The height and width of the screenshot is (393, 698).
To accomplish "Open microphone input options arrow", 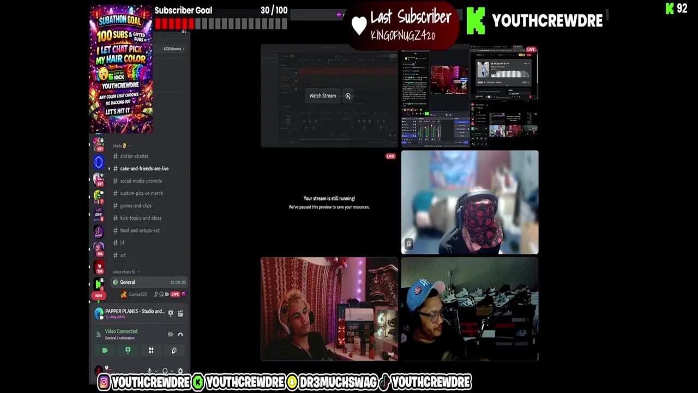I will 156,372.
